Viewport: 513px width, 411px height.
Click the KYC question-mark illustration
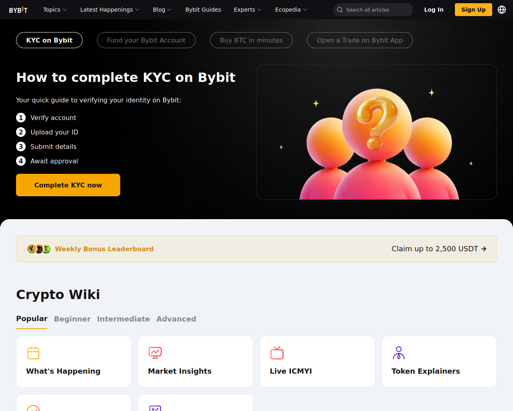pyautogui.click(x=377, y=132)
